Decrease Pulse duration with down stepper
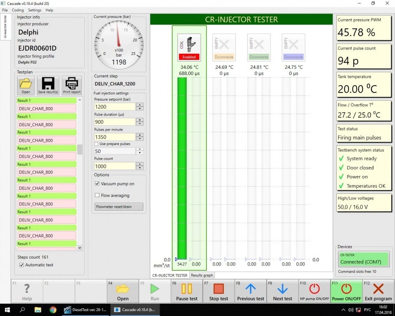The image size is (395, 316). click(x=140, y=124)
